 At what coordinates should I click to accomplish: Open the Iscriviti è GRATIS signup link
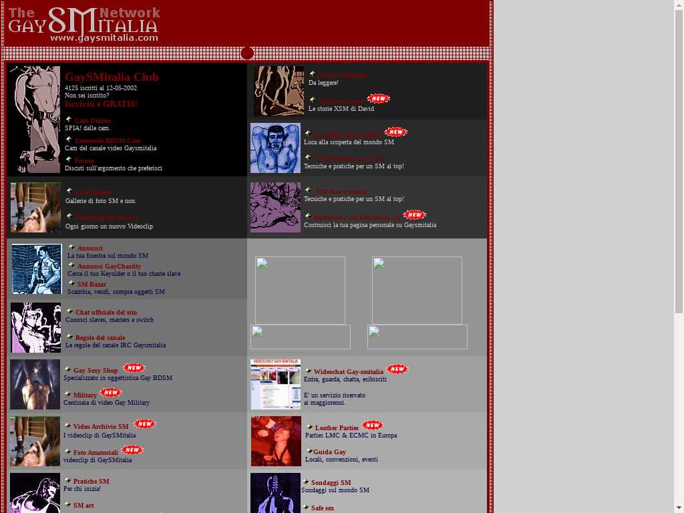102,104
